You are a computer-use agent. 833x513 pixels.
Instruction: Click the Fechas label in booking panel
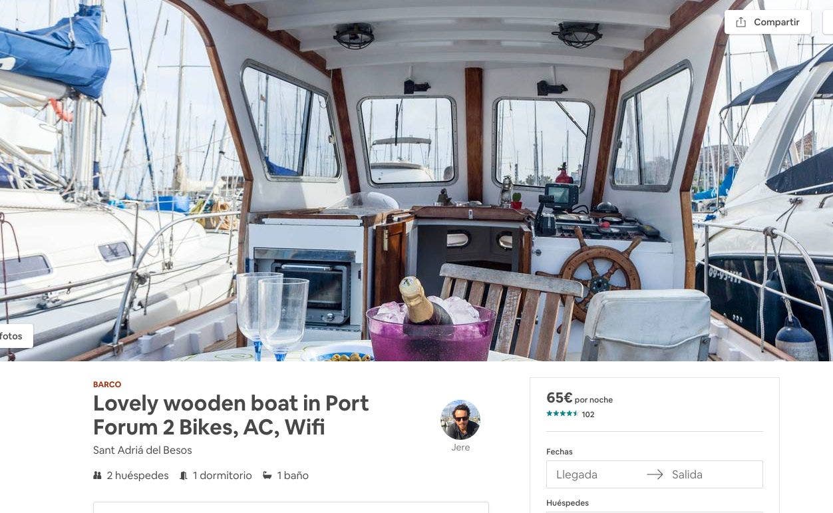(x=560, y=452)
